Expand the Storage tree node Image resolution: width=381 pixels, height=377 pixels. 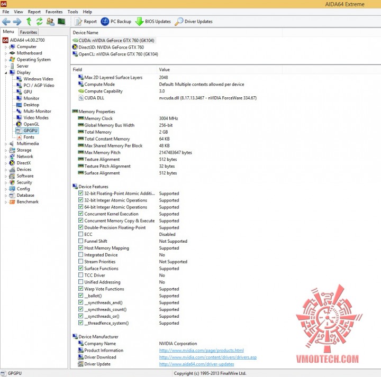(x=6, y=150)
